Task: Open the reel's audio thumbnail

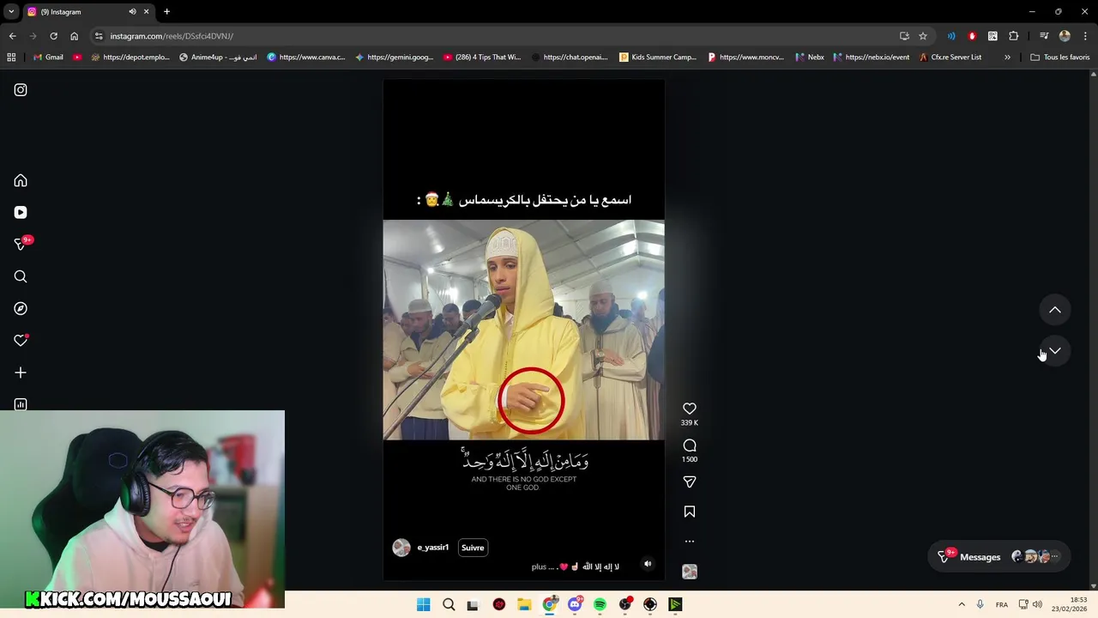Action: click(x=690, y=572)
